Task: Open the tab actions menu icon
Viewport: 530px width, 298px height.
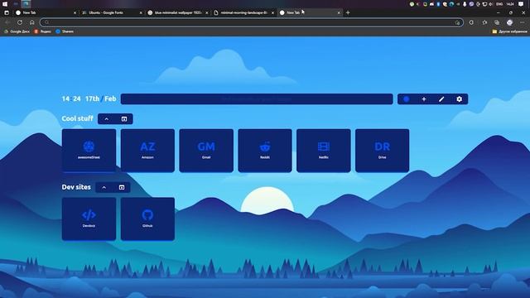Action: click(x=7, y=12)
